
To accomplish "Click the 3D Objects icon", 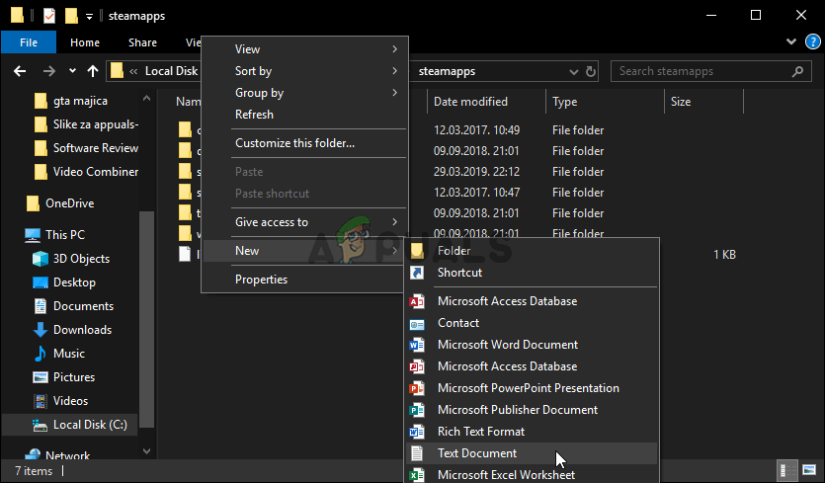I will point(40,259).
